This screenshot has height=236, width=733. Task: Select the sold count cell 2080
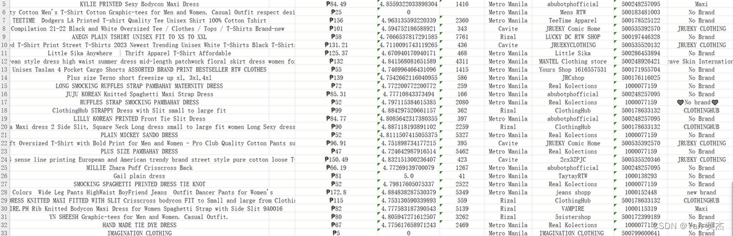[462, 102]
